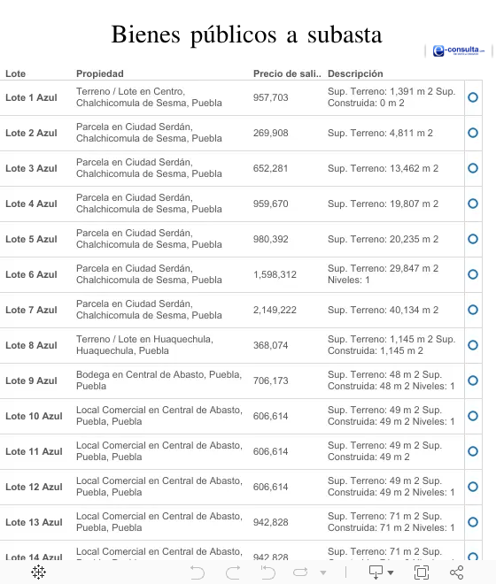496x584 pixels.
Task: Click the Revert icon in bottom toolbar
Action: click(267, 572)
